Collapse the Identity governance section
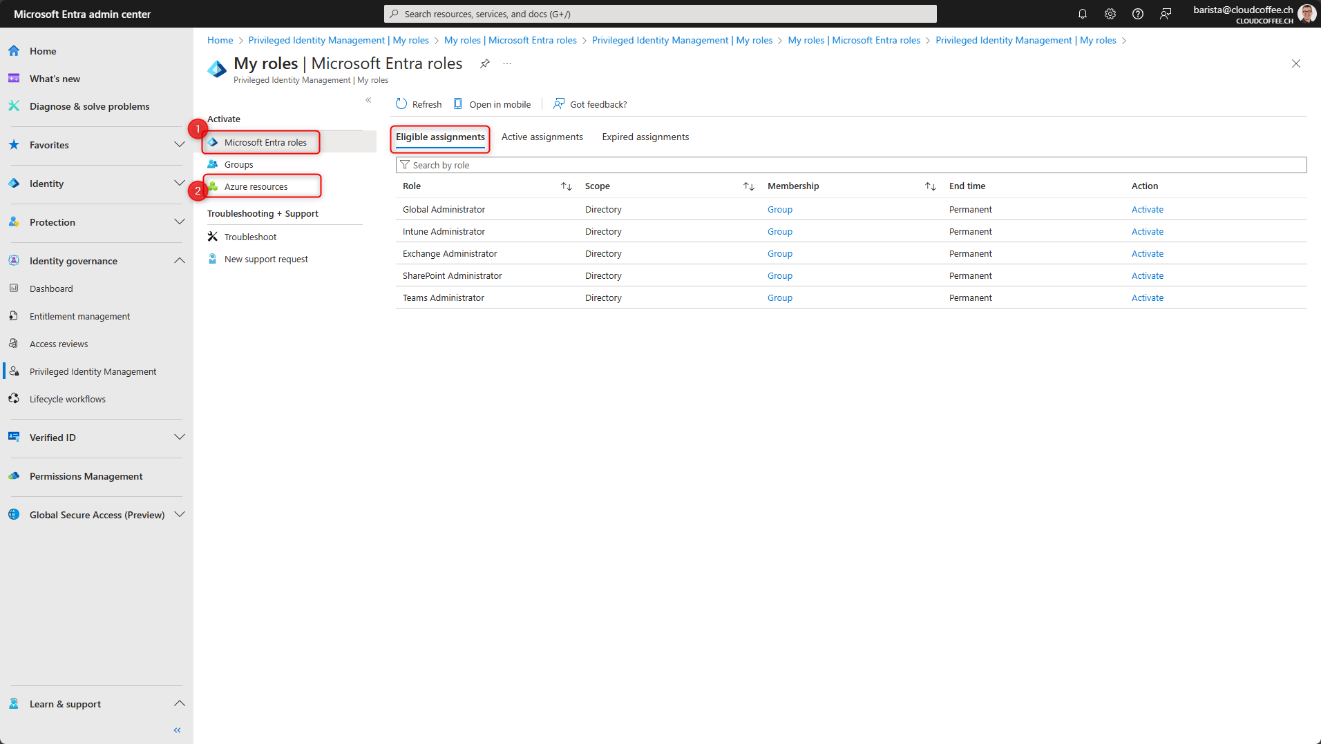This screenshot has height=744, width=1321. 180,261
